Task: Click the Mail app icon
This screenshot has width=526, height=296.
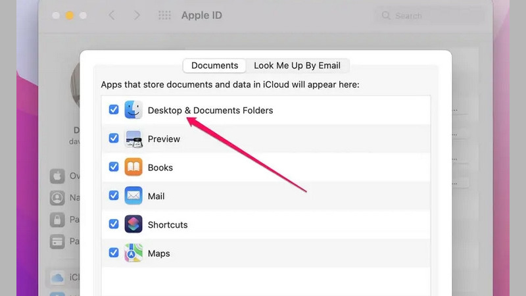Action: [133, 195]
